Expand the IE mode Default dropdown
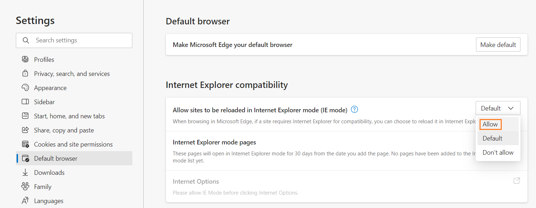The image size is (536, 208). [x=498, y=108]
